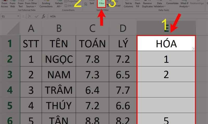Select row 4 header

click(10, 90)
